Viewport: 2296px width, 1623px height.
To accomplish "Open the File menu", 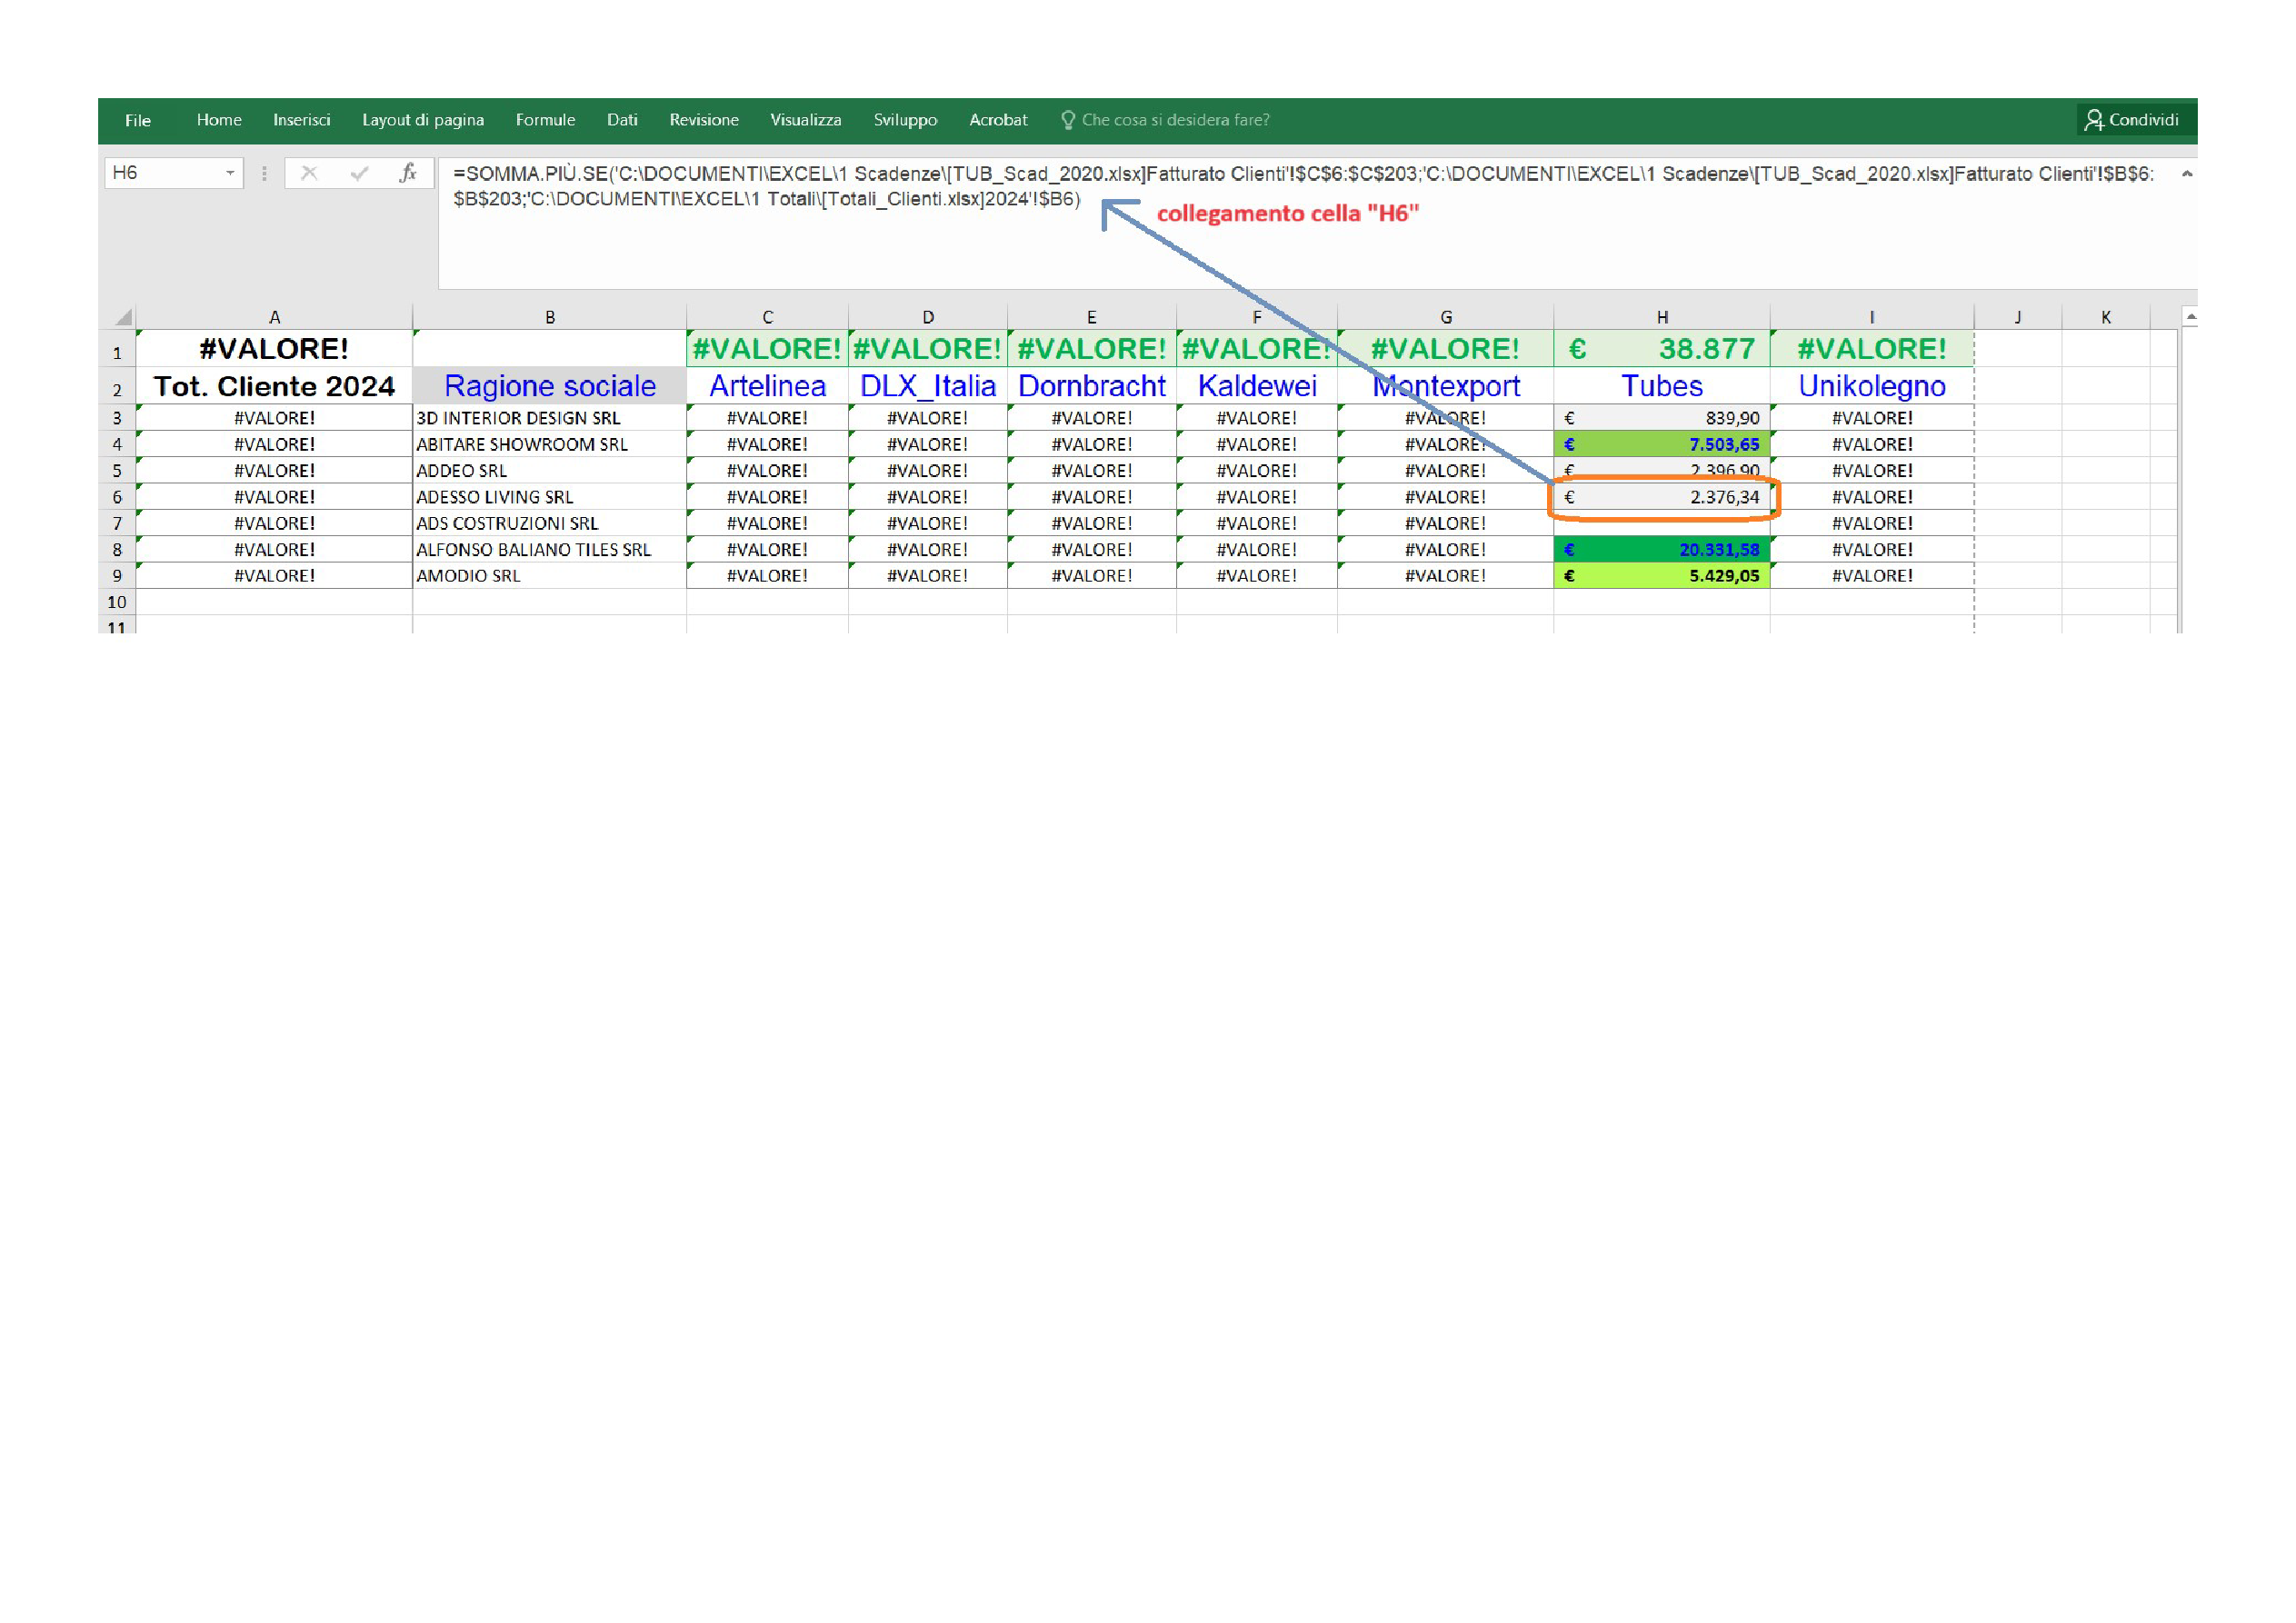I will (138, 120).
